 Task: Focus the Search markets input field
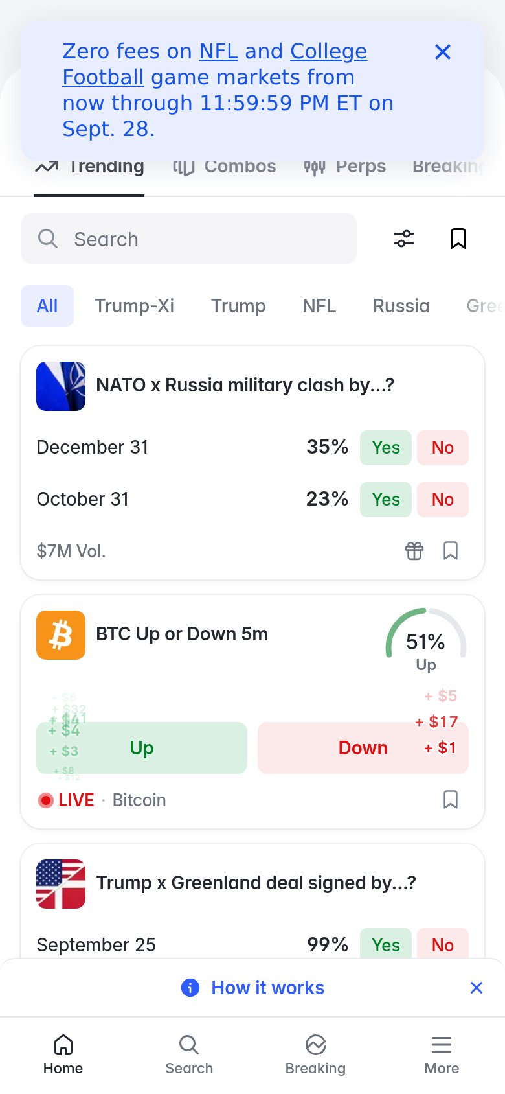coord(189,239)
